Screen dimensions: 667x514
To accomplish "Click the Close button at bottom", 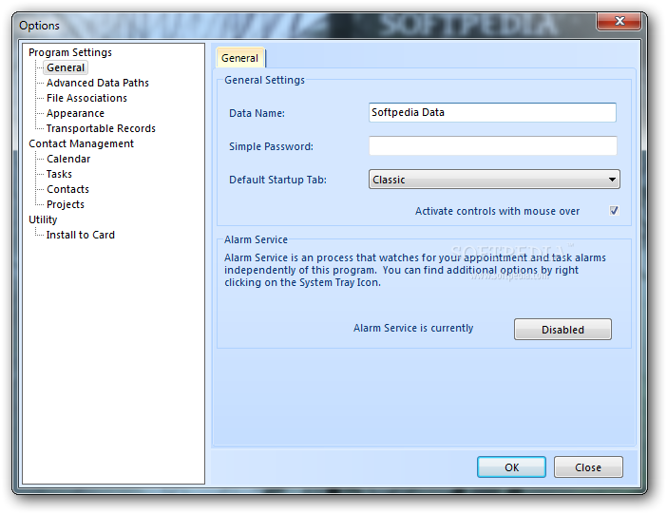I will (588, 467).
